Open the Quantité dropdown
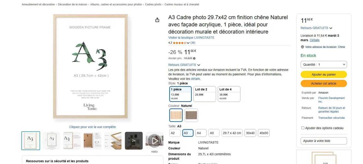 [x=324, y=64]
